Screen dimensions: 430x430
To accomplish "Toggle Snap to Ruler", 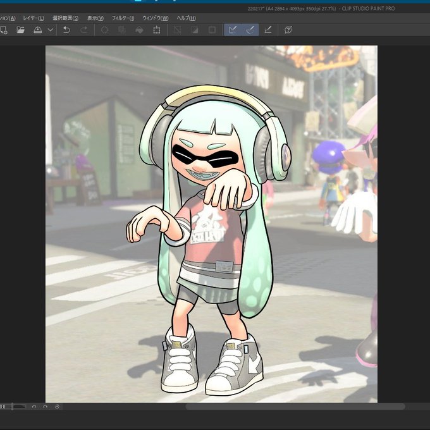I will [233, 30].
